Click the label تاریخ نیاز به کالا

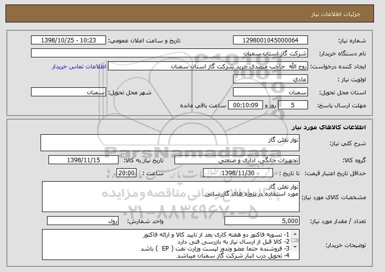pyautogui.click(x=143, y=160)
